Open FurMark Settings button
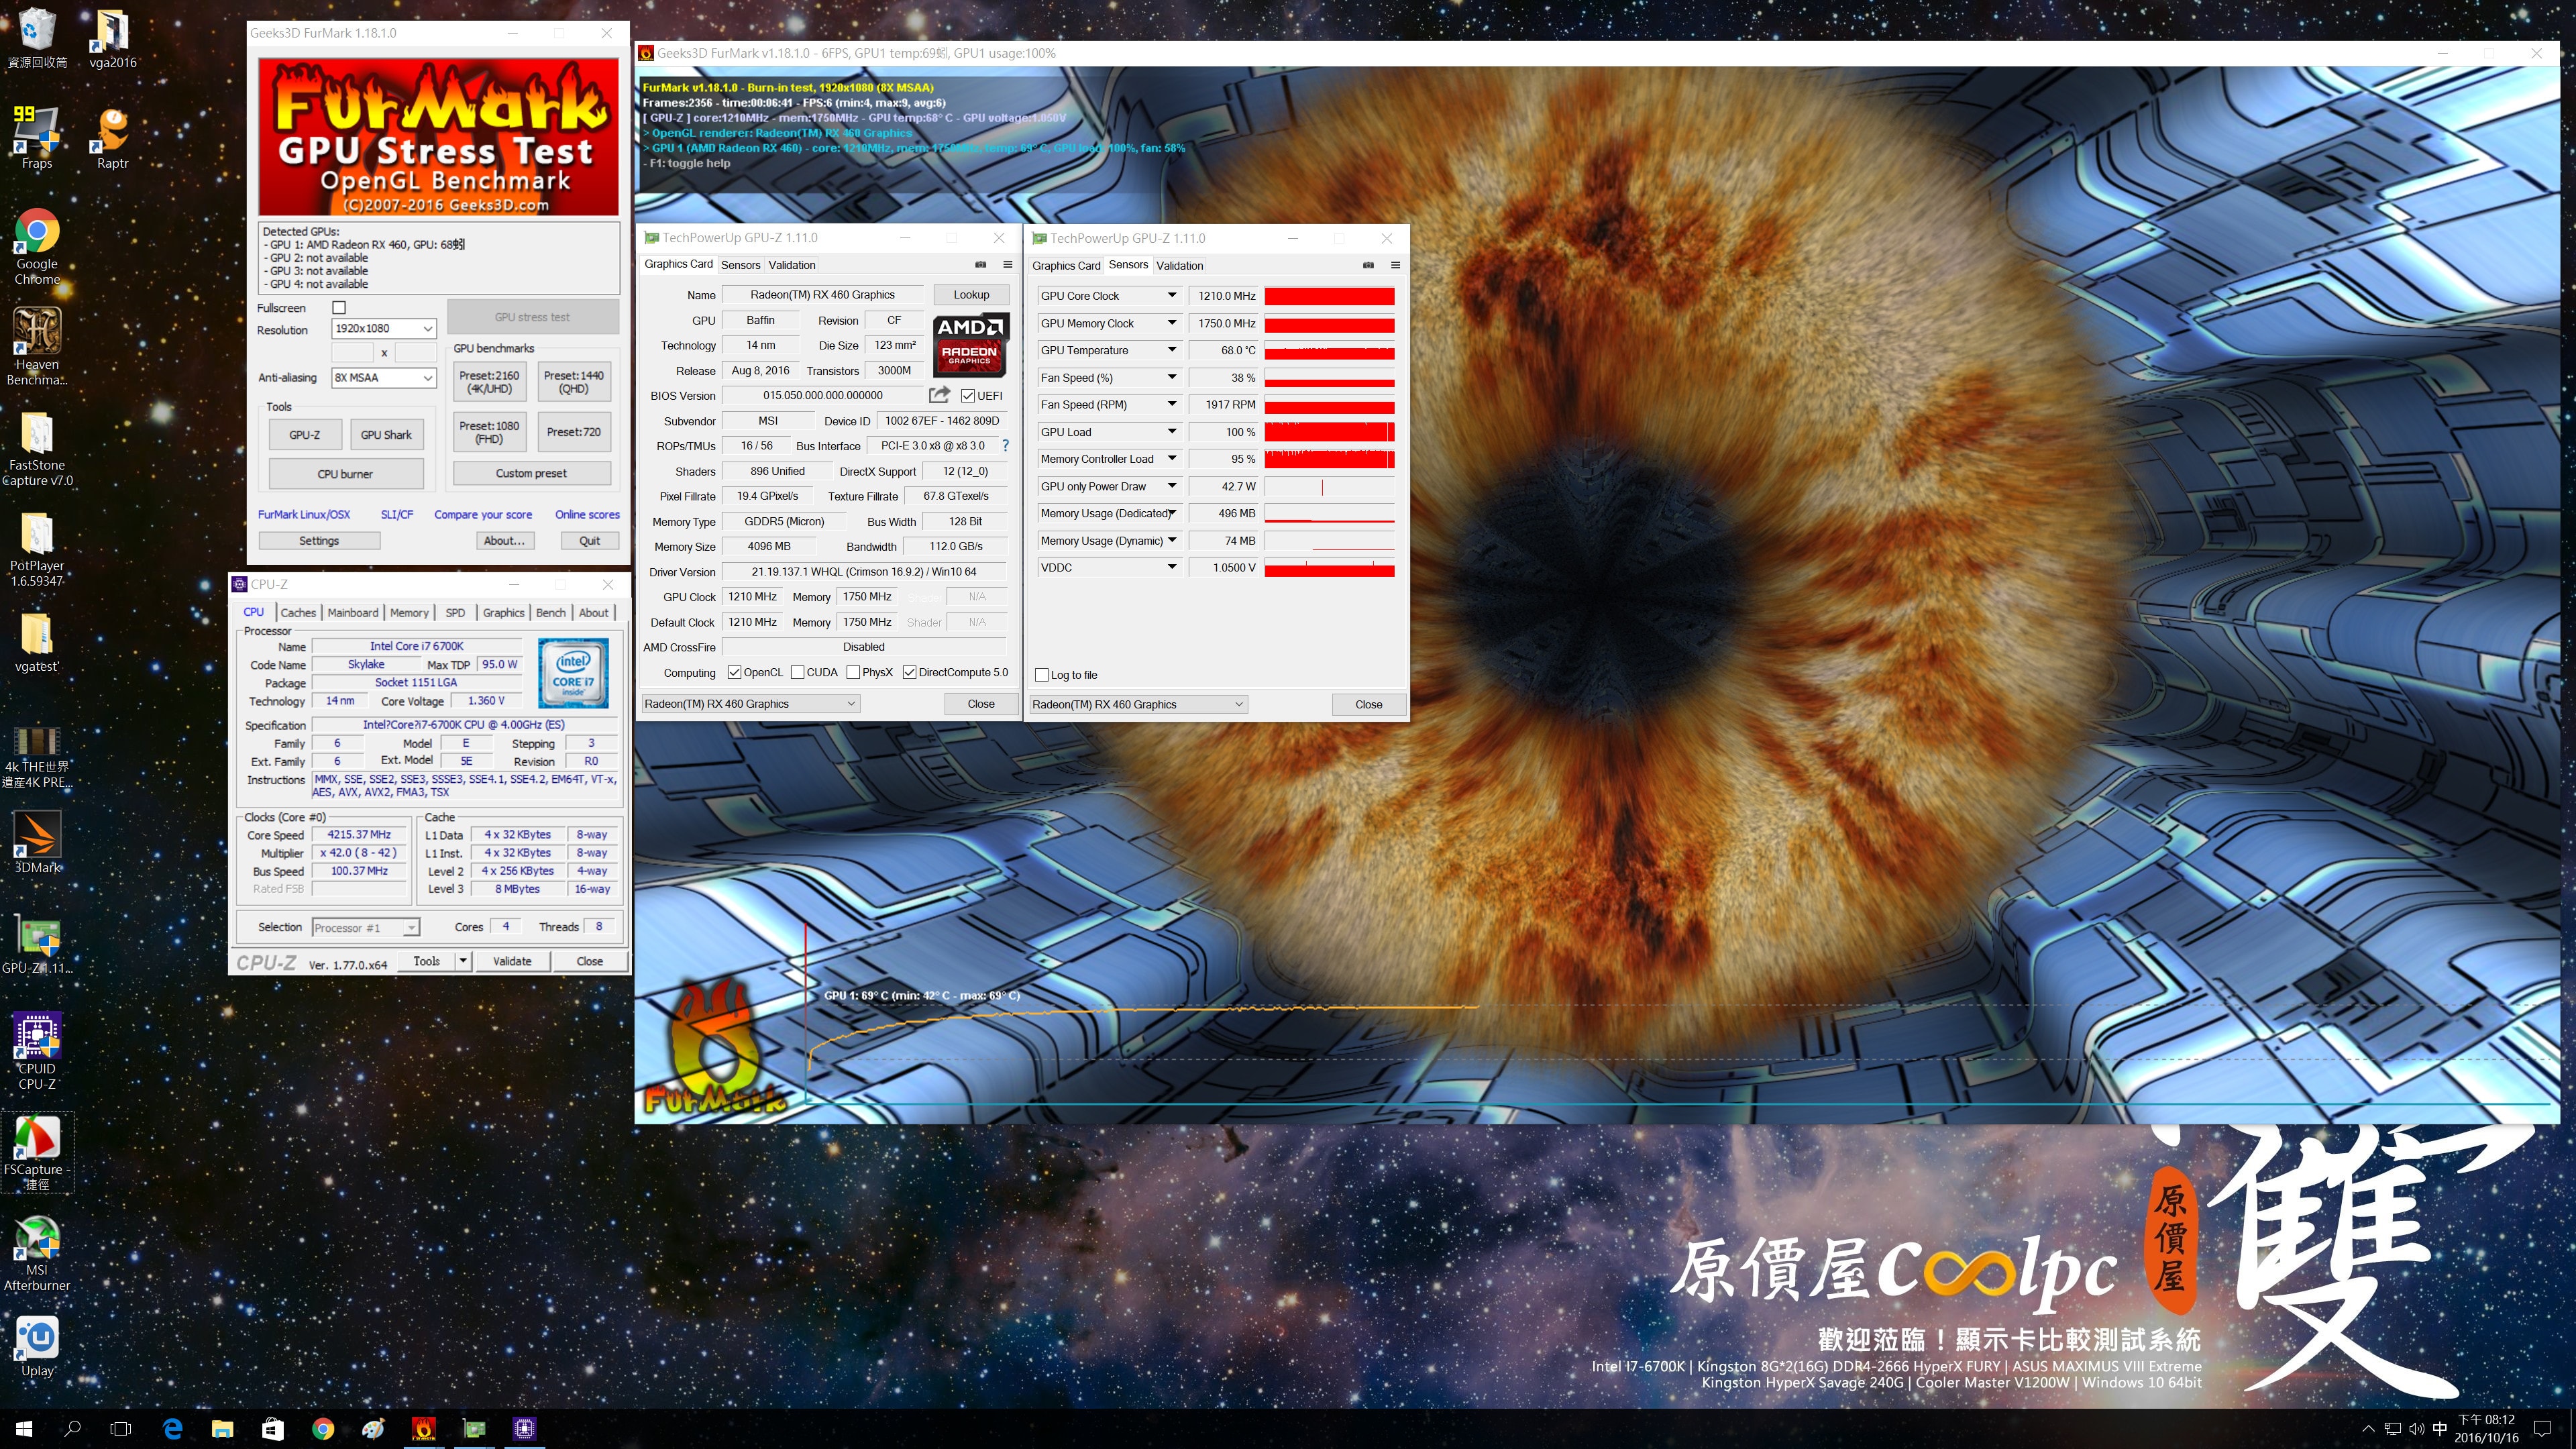Screen dimensions: 2576x1449 tap(319, 541)
